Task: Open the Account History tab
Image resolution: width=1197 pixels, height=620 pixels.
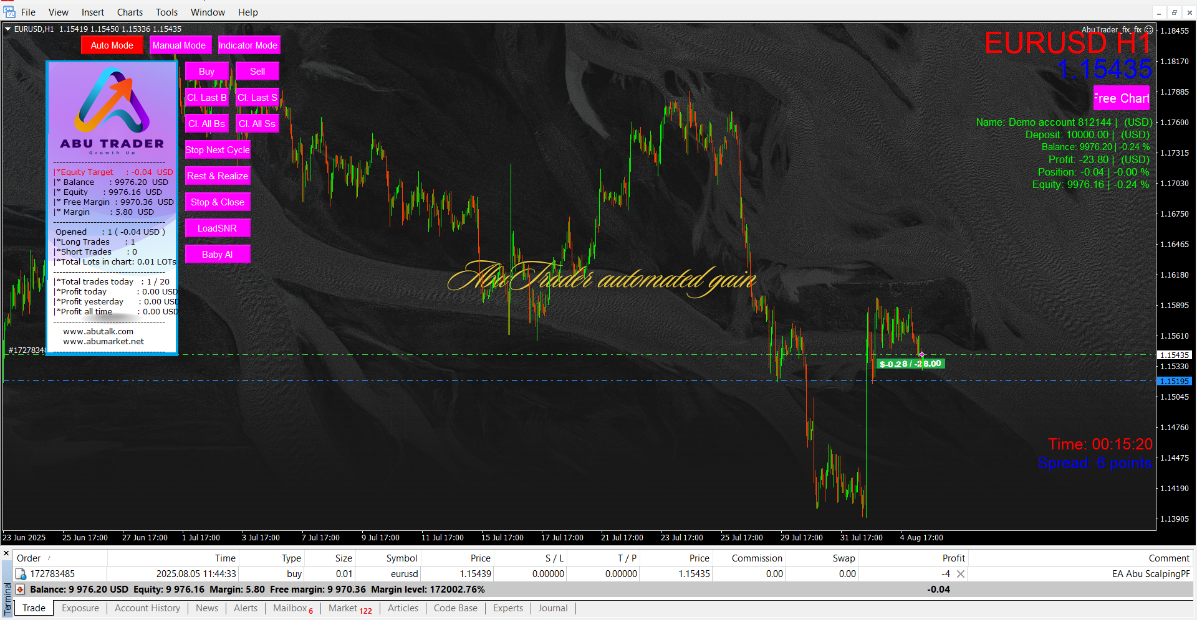Action: tap(147, 608)
